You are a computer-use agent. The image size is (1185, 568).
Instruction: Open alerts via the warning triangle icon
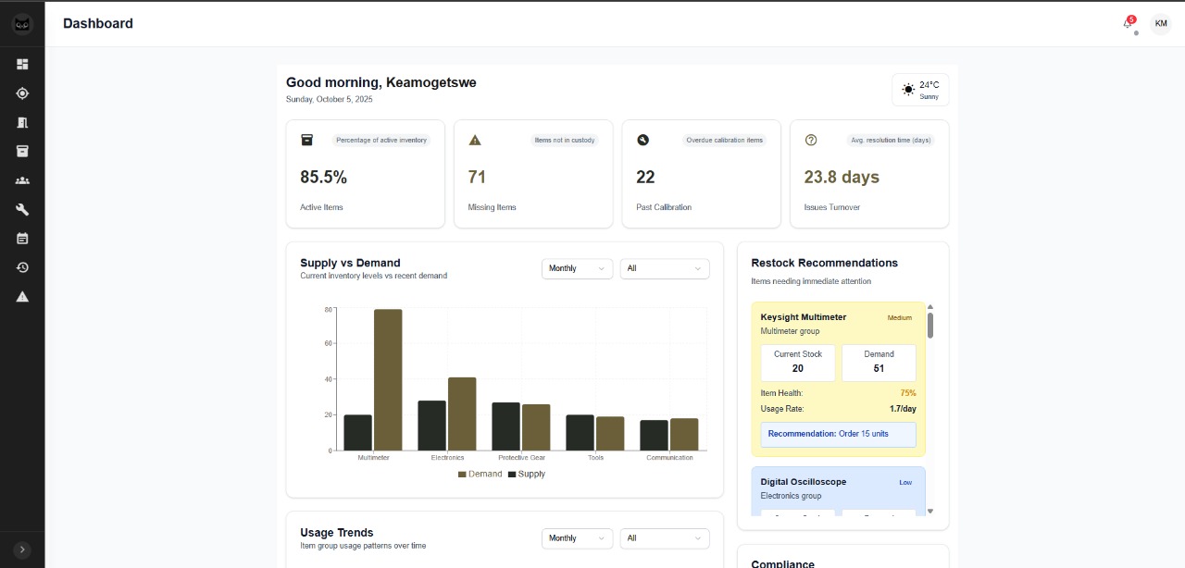21,296
